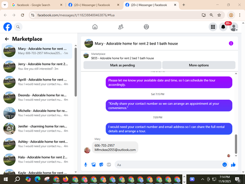Image resolution: width=245 pixels, height=184 pixels.
Task: Open Michelle's Adorable home chat
Action: pyautogui.click(x=37, y=113)
